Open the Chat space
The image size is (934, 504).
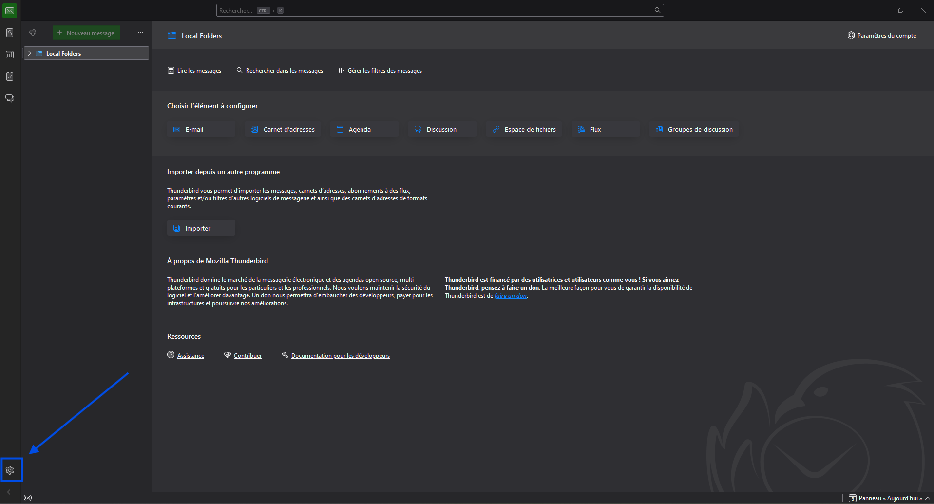pos(10,98)
